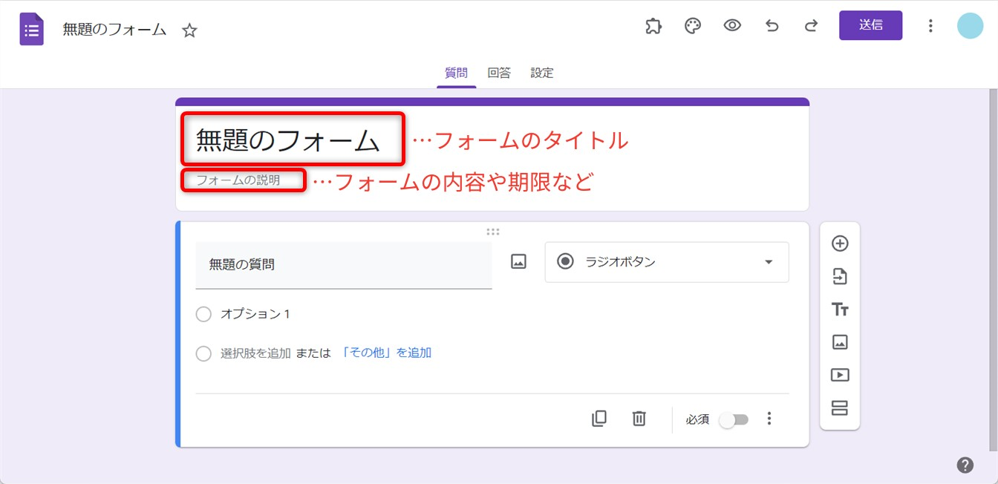Add a title and description using Tt icon
Screen dimensions: 998x484
pos(840,310)
